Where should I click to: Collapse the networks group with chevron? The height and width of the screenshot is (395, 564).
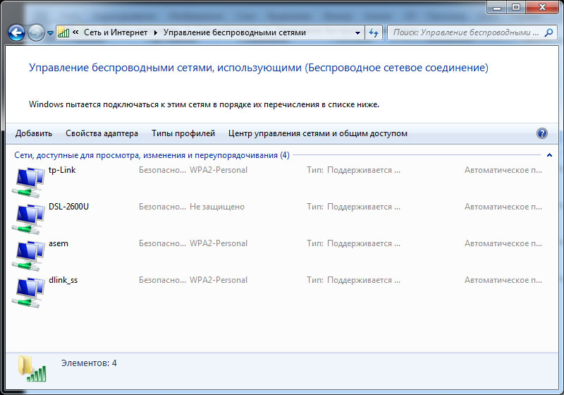(x=548, y=154)
